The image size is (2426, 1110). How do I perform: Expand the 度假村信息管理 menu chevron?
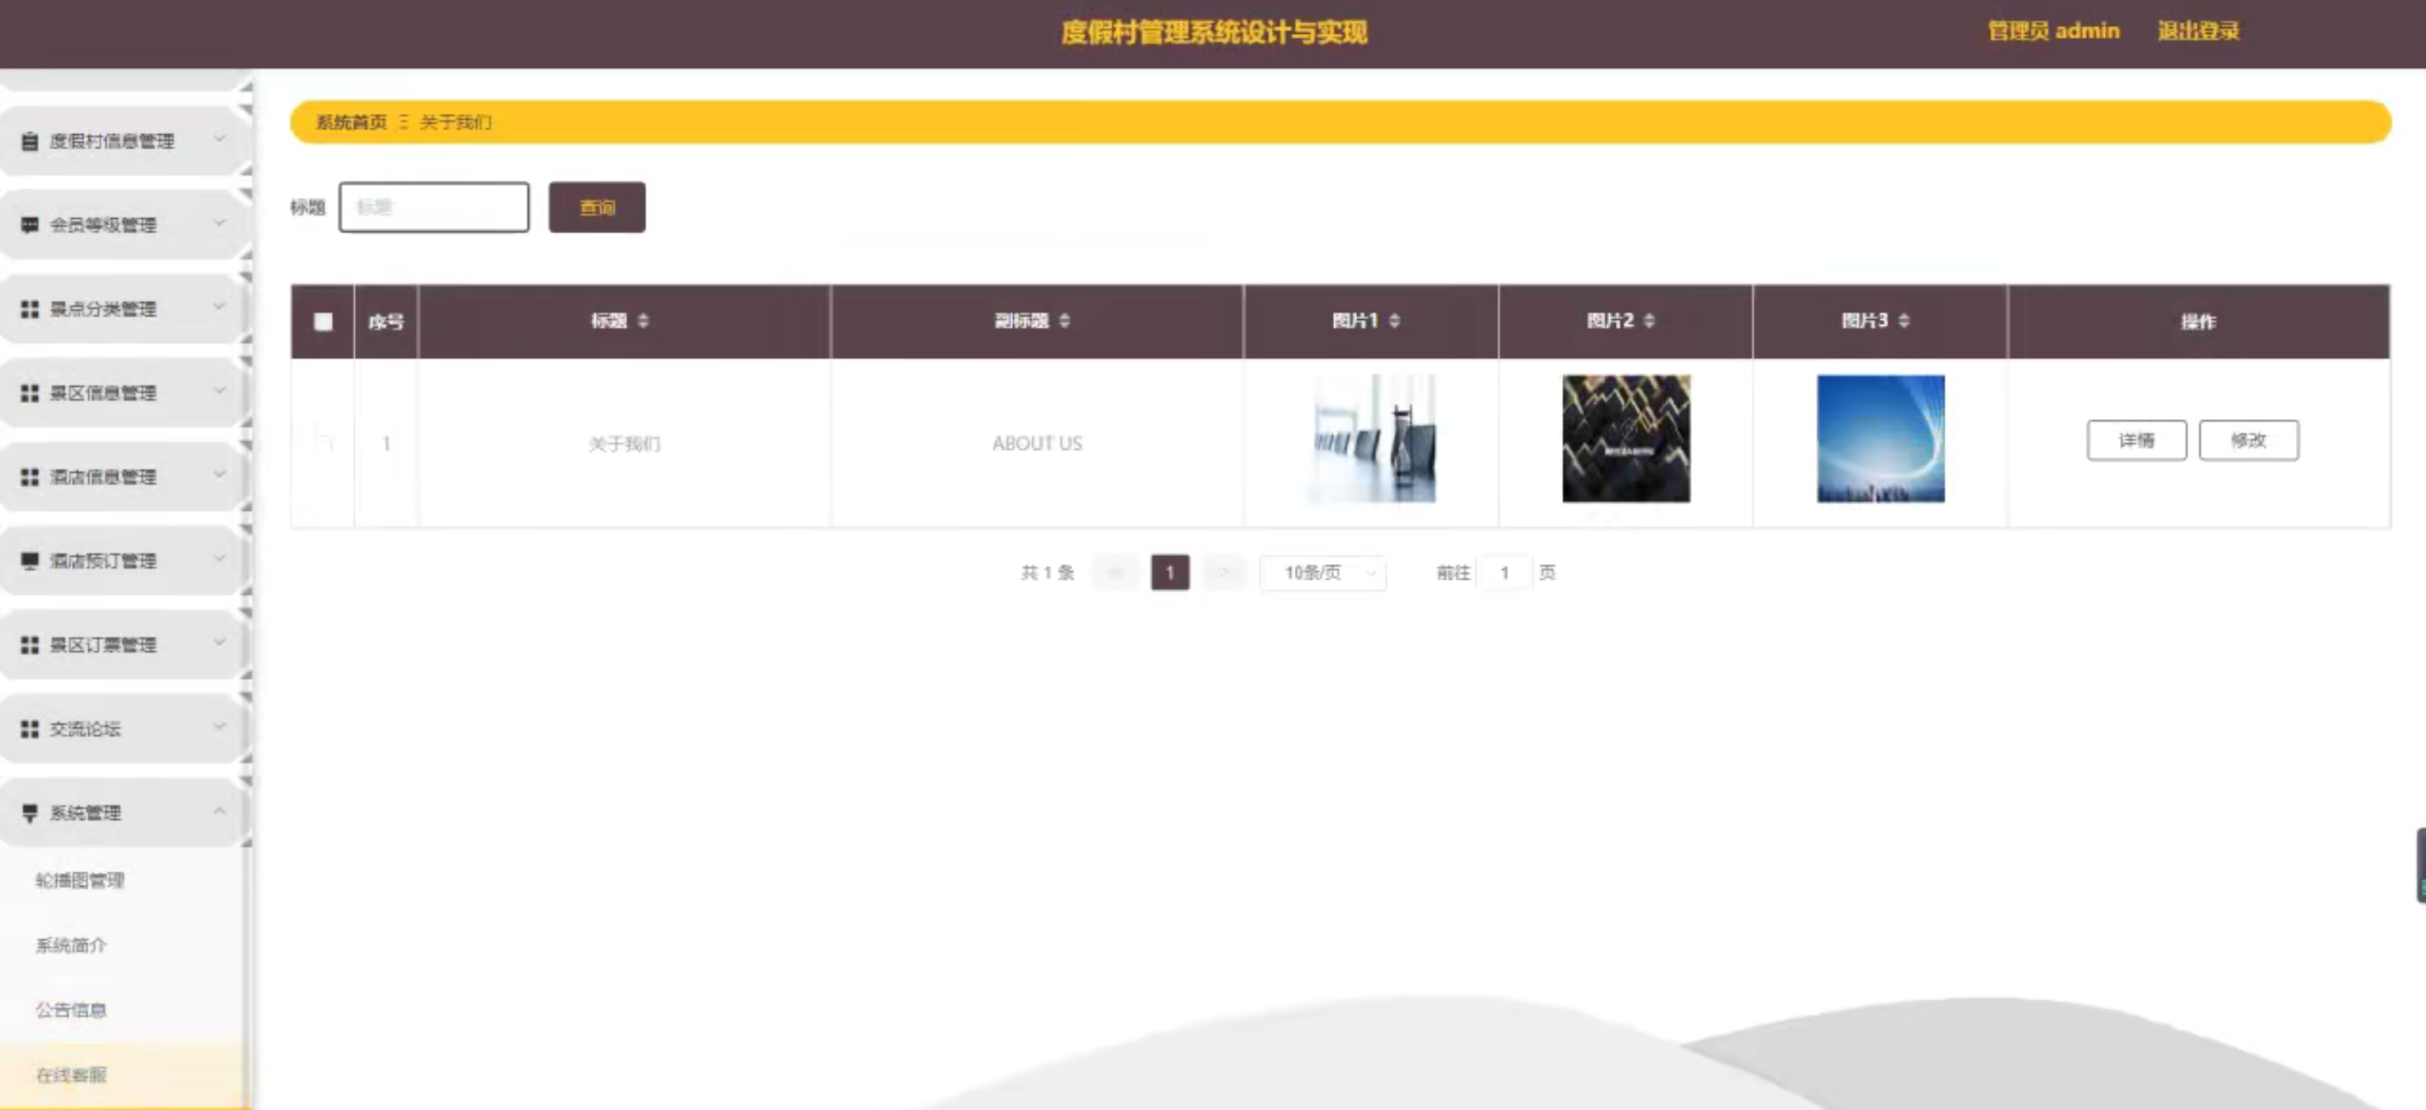(x=219, y=139)
